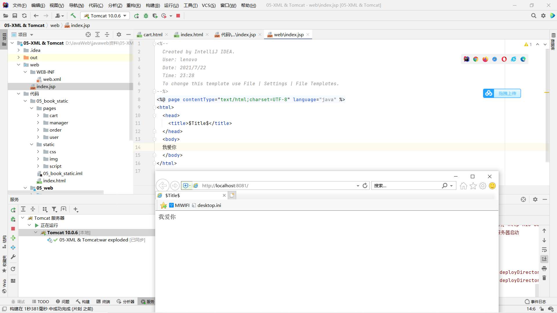
Task: Go back with the left arrow icon
Action: pyautogui.click(x=36, y=16)
